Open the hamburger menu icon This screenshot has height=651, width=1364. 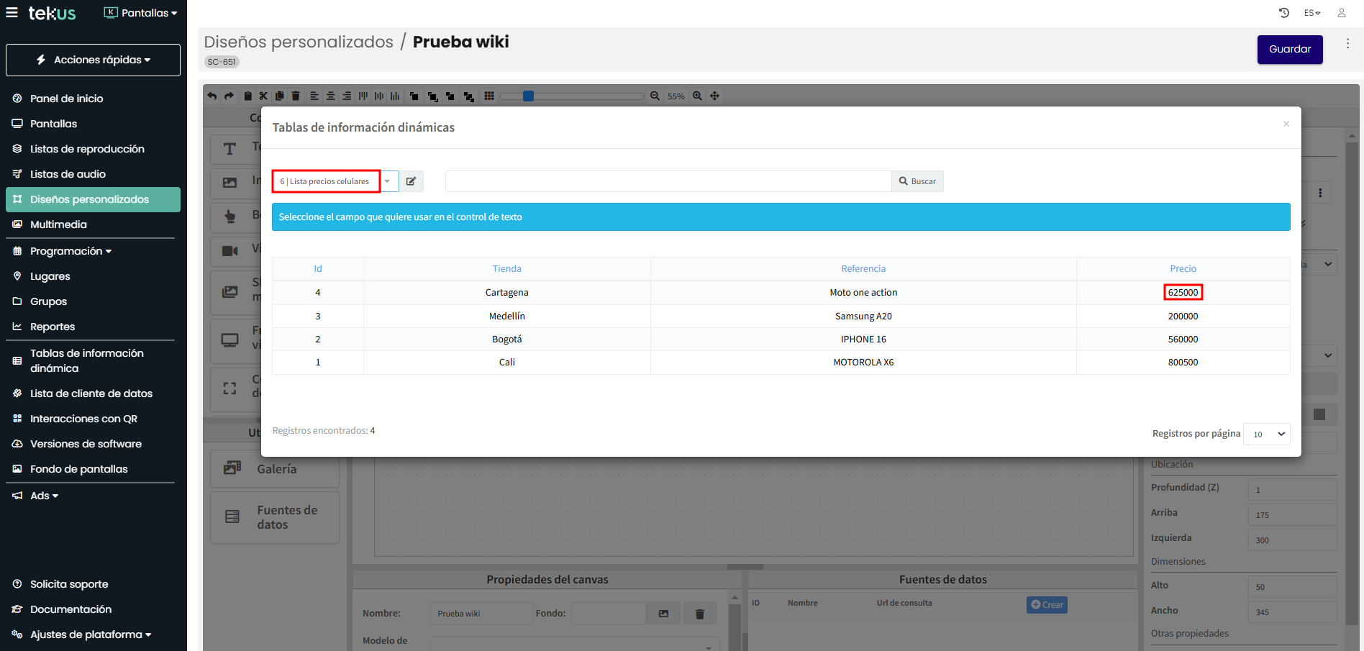[12, 13]
